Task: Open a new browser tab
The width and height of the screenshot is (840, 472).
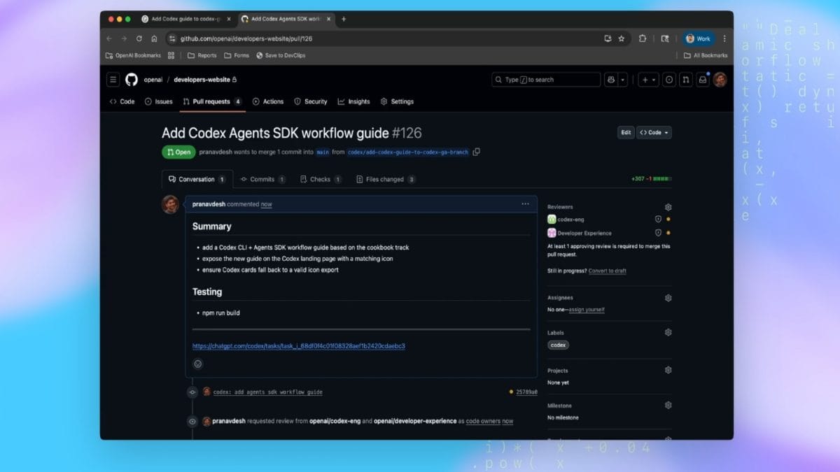Action: 344,19
